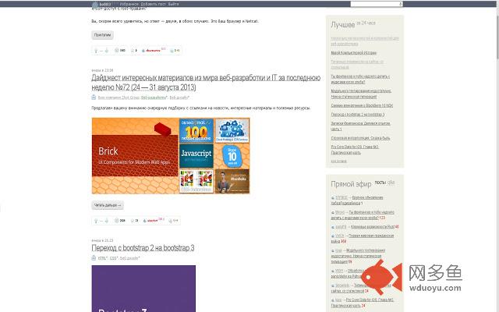
Task: Open 'Сложная интерполяция. Сказка-быль' link in Лучшее
Action: (360, 138)
